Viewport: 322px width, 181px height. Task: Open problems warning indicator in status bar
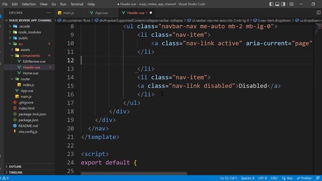[5, 178]
